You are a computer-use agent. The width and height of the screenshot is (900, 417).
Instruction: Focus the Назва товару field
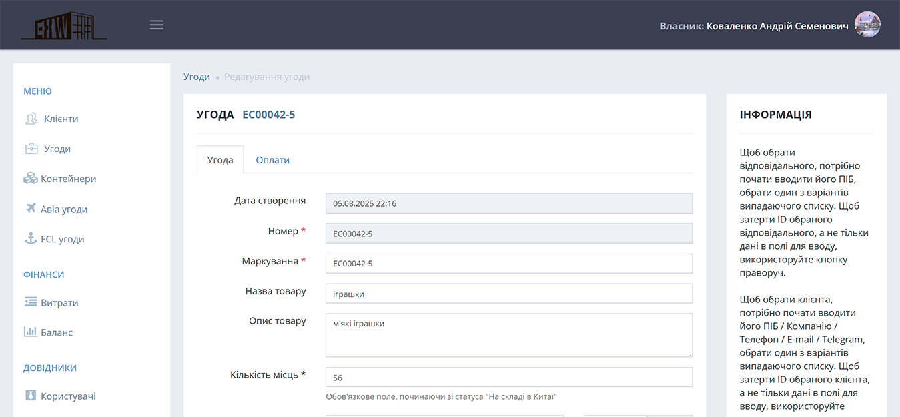508,294
